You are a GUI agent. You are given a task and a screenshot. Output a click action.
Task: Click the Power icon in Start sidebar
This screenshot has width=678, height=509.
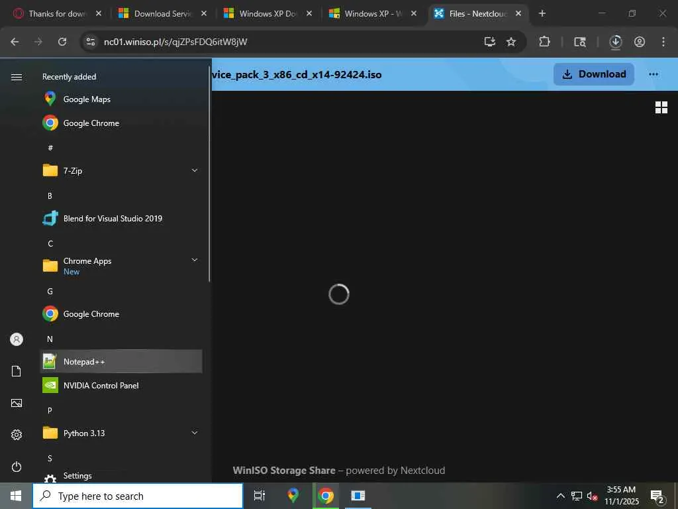tap(17, 467)
